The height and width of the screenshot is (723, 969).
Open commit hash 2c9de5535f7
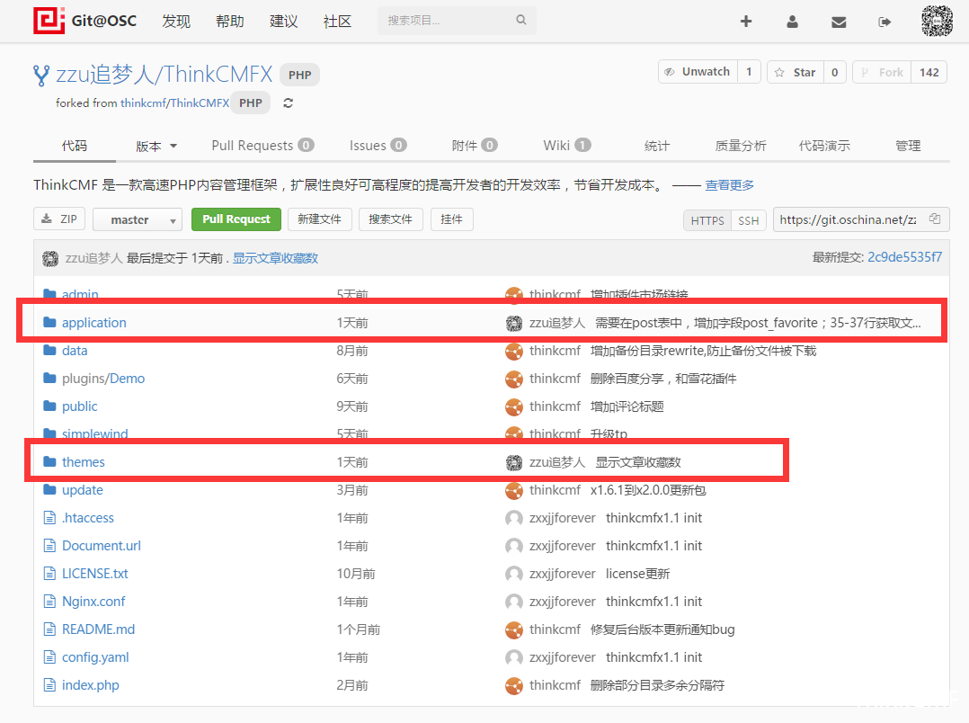(904, 257)
